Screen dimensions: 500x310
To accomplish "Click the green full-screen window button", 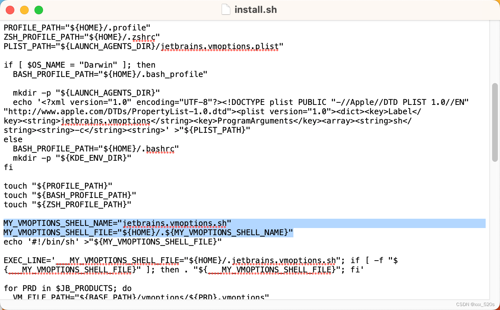I will 39,10.
